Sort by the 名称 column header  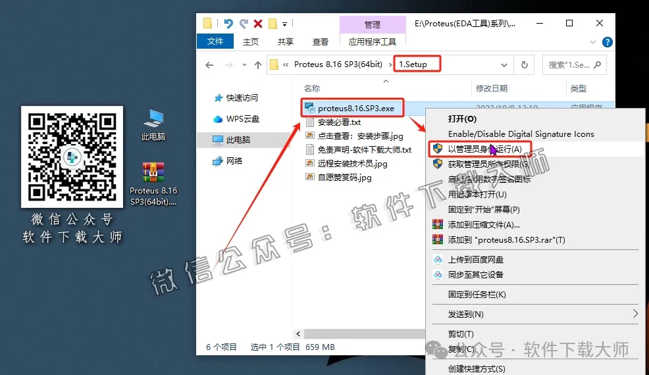pyautogui.click(x=312, y=88)
